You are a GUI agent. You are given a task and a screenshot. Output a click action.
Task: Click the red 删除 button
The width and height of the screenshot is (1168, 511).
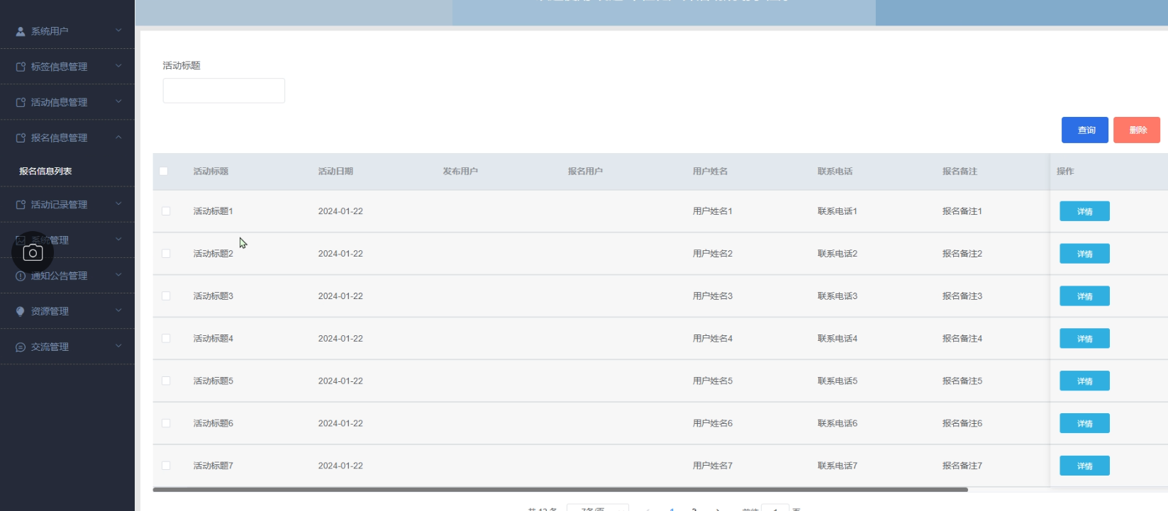point(1137,130)
